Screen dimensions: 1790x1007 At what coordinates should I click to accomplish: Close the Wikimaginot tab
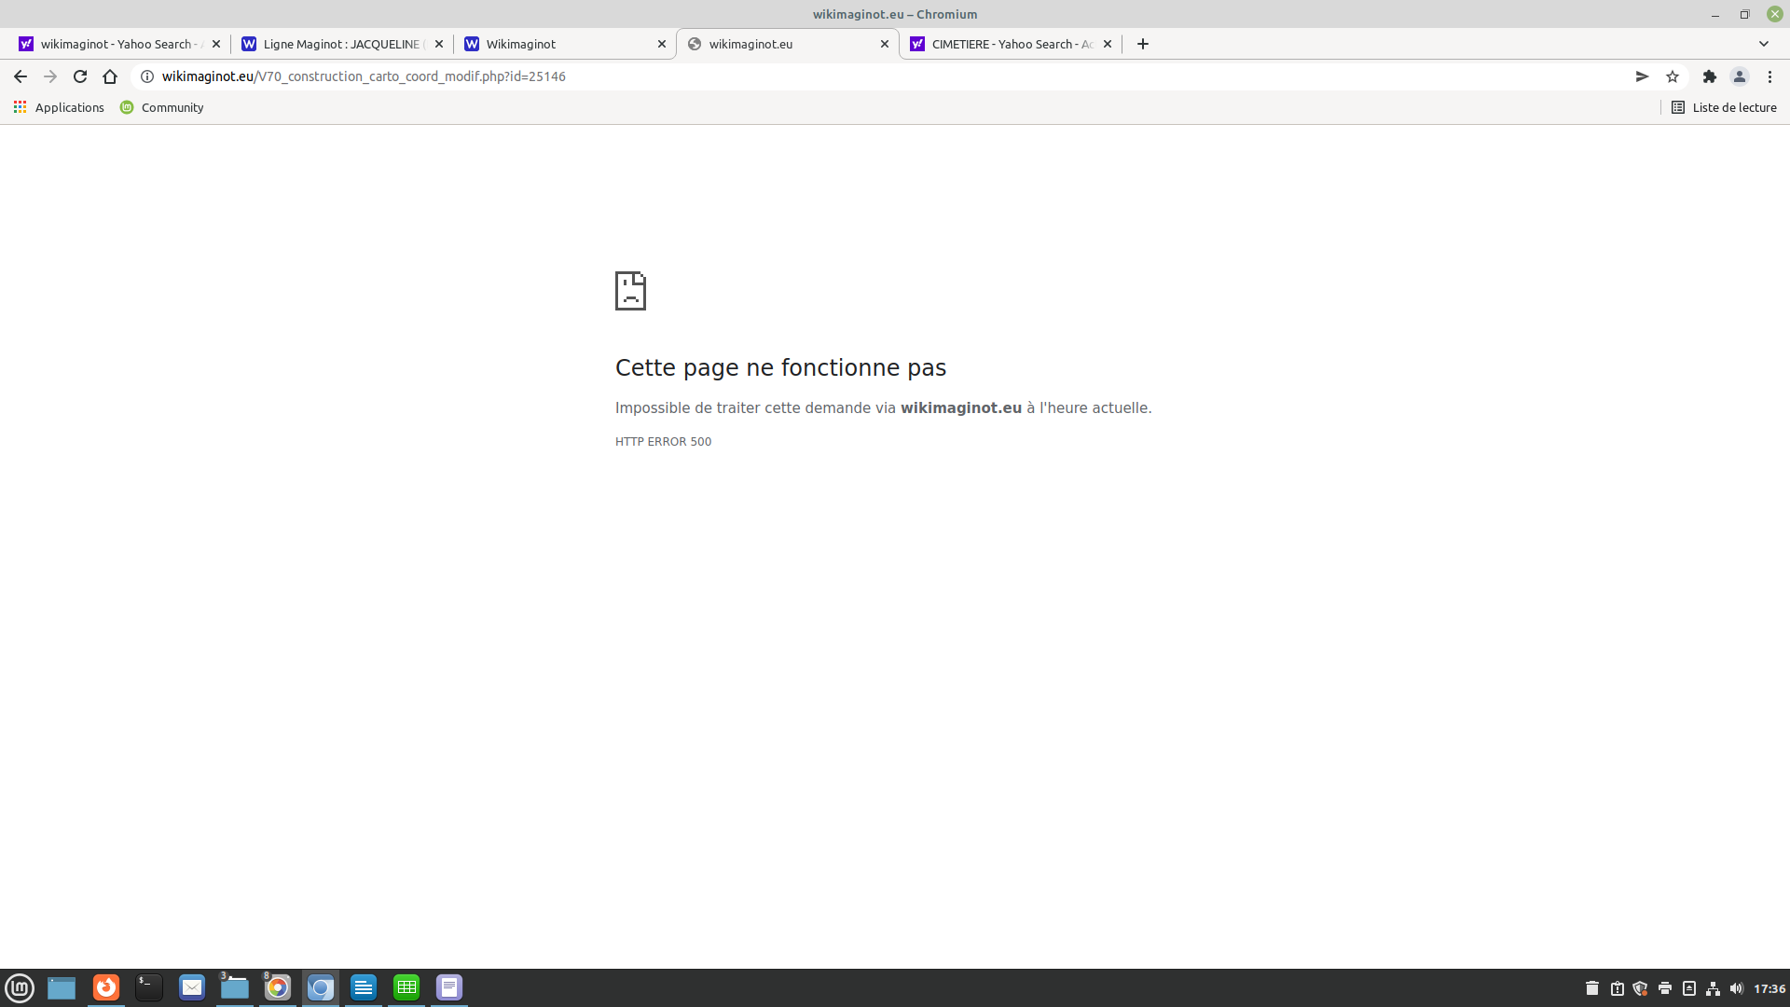(662, 44)
